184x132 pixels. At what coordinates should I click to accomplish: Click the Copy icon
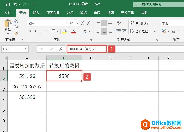tap(16, 27)
